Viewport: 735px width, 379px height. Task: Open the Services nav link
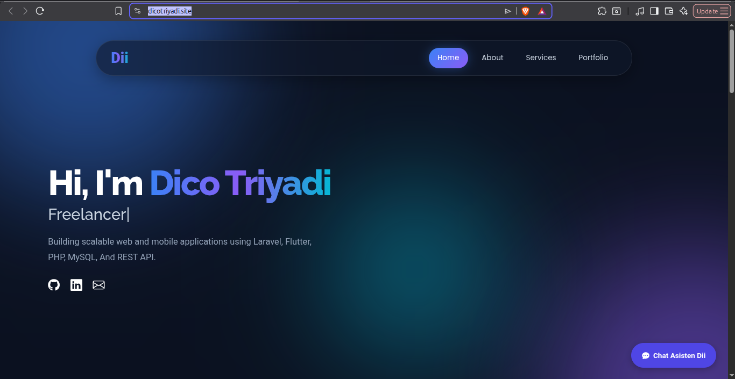[541, 58]
